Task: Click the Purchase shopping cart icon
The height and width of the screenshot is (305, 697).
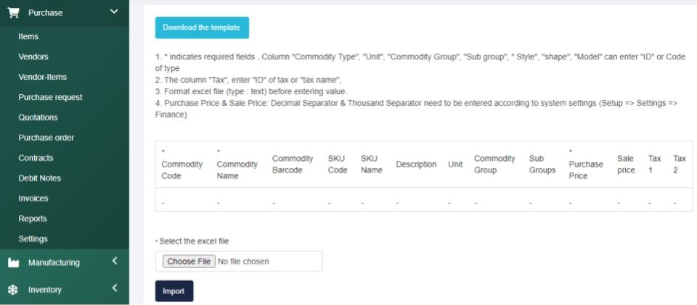Action: click(x=13, y=12)
